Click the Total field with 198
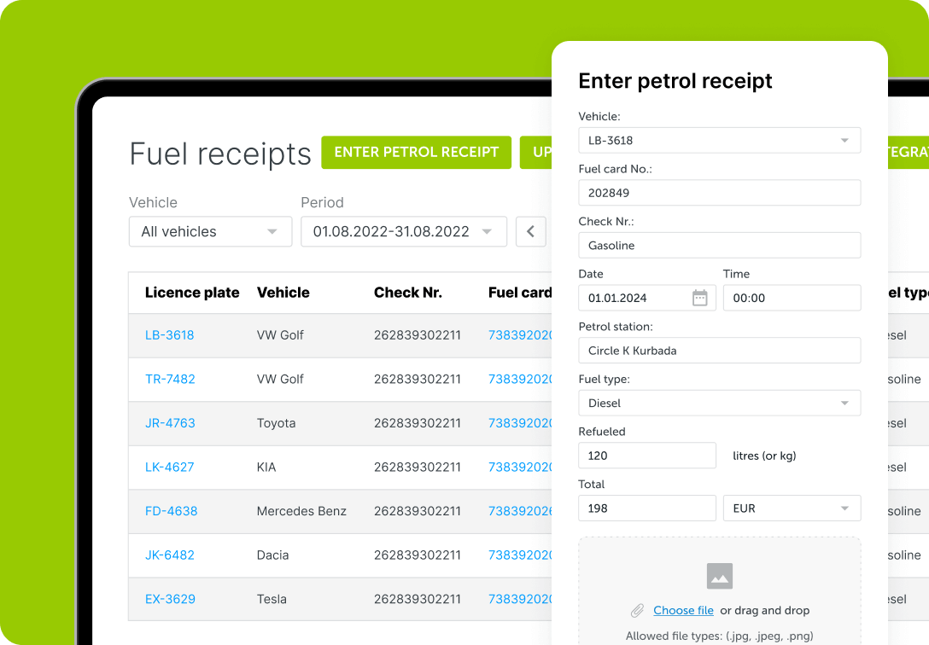 [647, 508]
